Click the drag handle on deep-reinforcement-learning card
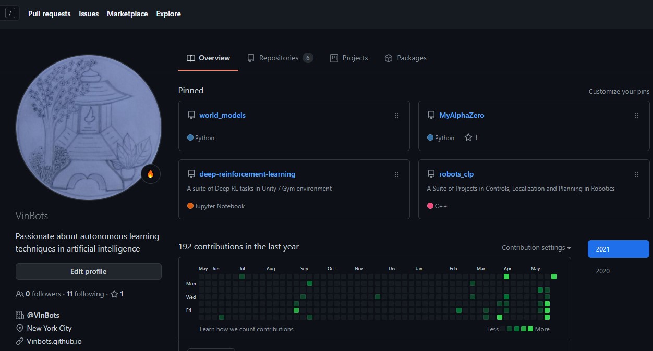The image size is (653, 351). pyautogui.click(x=397, y=175)
